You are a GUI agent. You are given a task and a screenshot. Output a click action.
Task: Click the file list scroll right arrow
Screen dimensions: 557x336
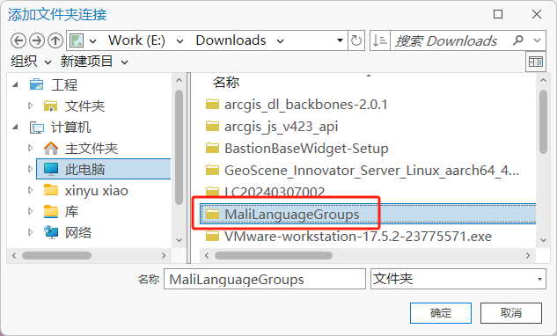(528, 255)
